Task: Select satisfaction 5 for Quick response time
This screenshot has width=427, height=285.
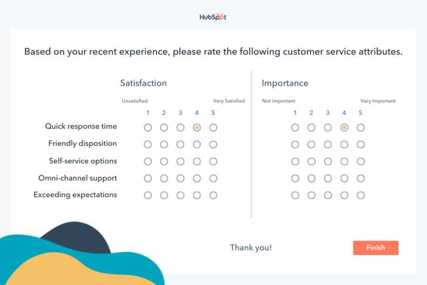Action: click(x=213, y=128)
